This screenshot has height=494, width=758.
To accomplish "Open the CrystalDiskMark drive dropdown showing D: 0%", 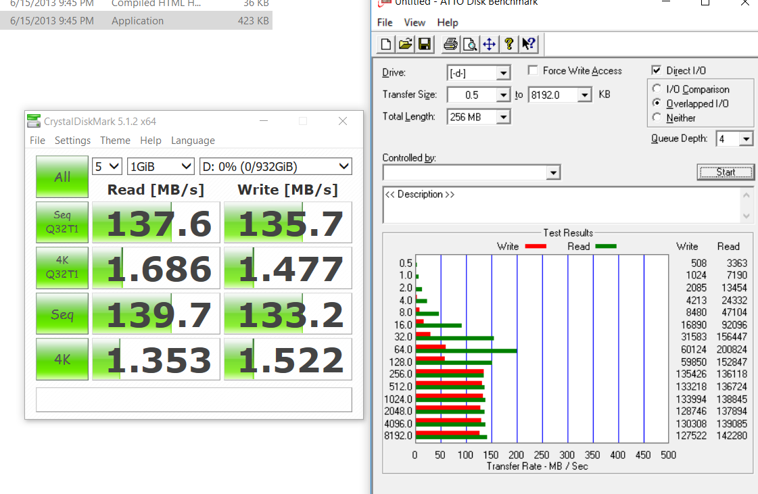I will coord(276,167).
